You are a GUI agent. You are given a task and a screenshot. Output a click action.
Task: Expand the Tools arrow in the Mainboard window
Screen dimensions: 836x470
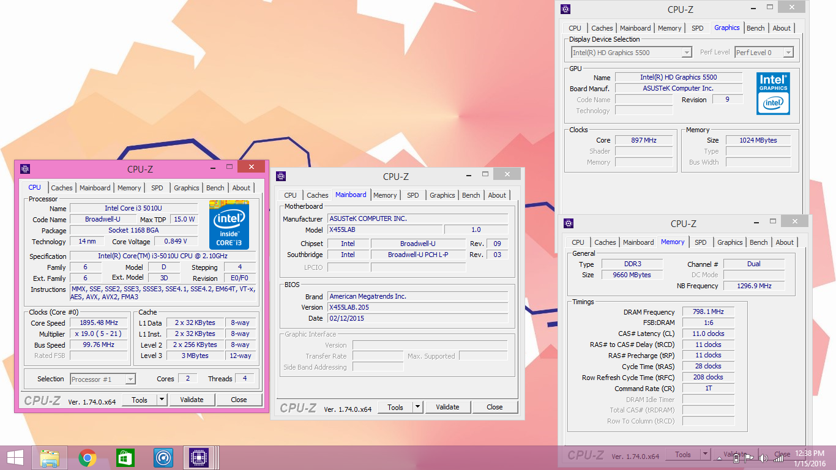point(417,407)
